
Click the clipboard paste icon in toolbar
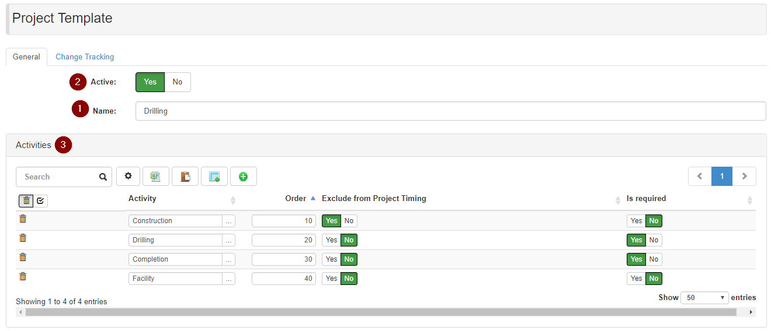185,177
